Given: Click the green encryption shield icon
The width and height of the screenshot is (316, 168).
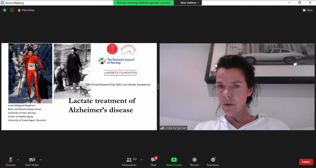Looking at the screenshot, I should (x=4, y=10).
